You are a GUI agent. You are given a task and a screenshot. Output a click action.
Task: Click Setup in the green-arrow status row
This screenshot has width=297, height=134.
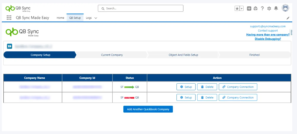[186, 87]
